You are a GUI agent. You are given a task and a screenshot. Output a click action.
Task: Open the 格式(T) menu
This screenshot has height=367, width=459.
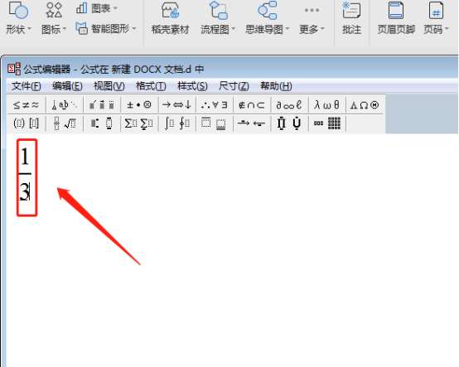click(151, 86)
